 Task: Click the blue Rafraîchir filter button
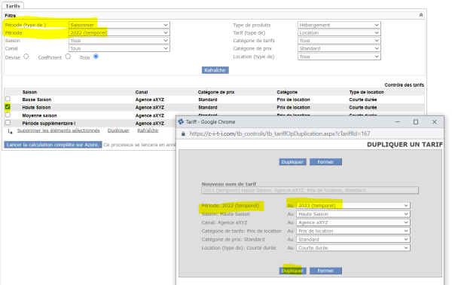(x=215, y=70)
